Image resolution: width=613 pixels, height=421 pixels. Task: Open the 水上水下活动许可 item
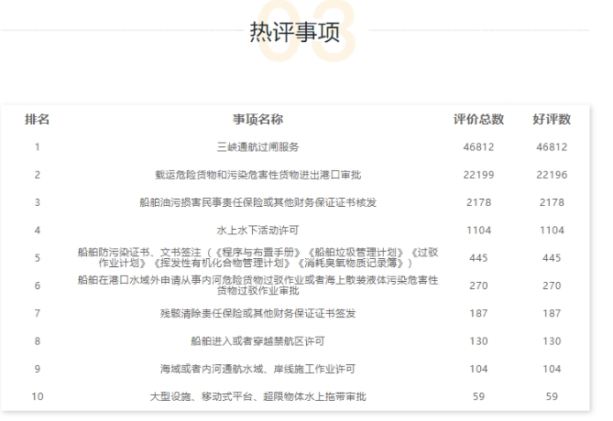(257, 230)
